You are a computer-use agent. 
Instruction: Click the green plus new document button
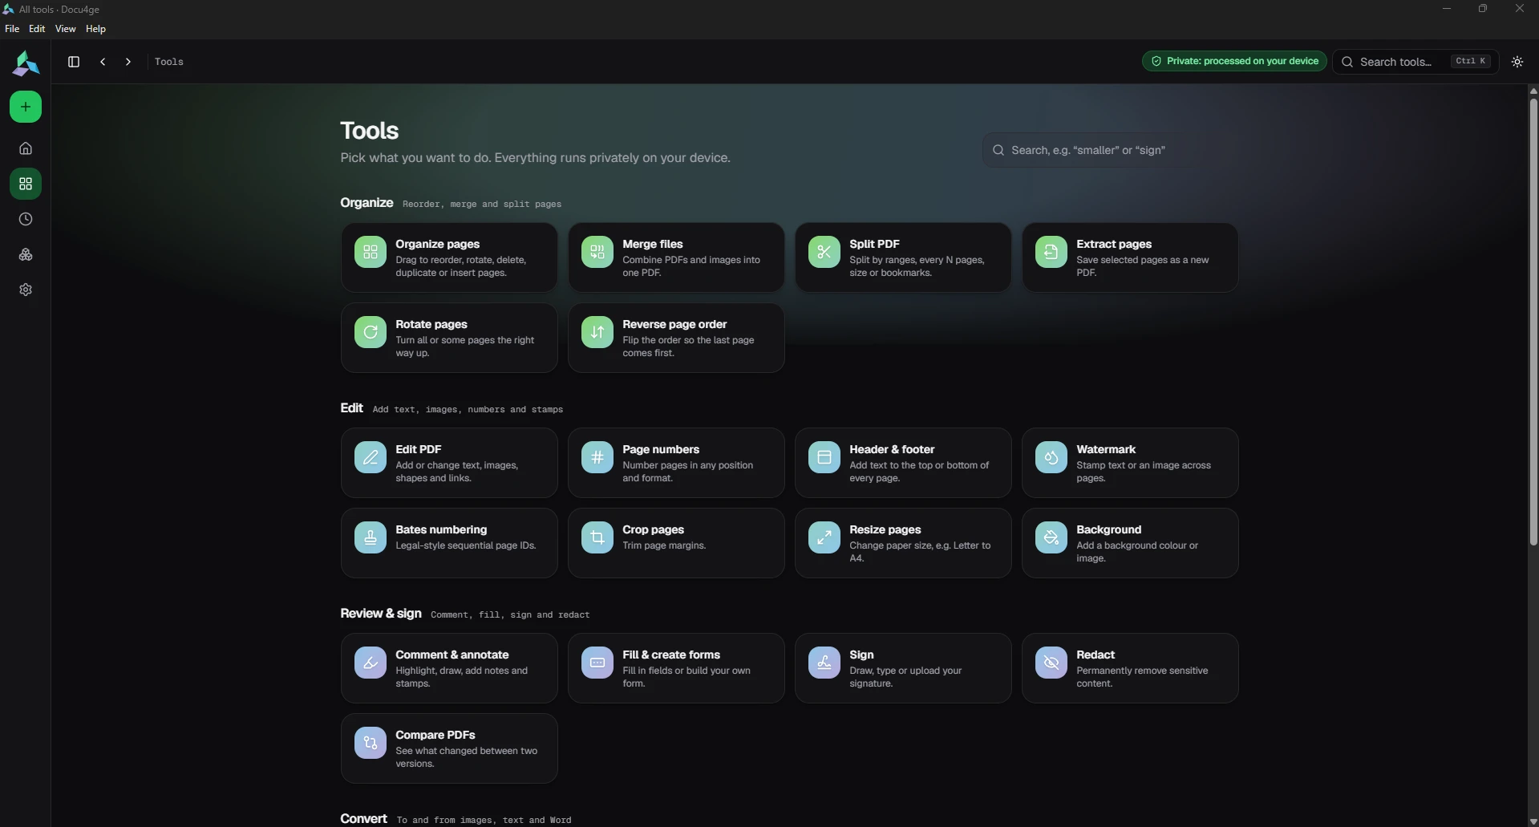[x=26, y=107]
